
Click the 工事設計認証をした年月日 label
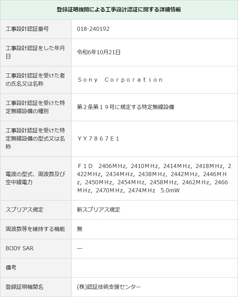pyautogui.click(x=35, y=52)
